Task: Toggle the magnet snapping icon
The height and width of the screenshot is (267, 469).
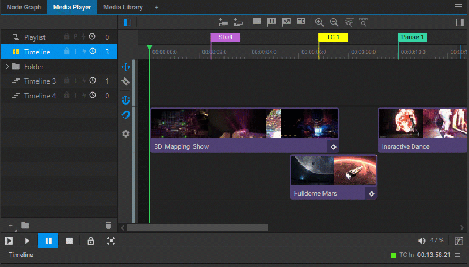Action: 125,100
